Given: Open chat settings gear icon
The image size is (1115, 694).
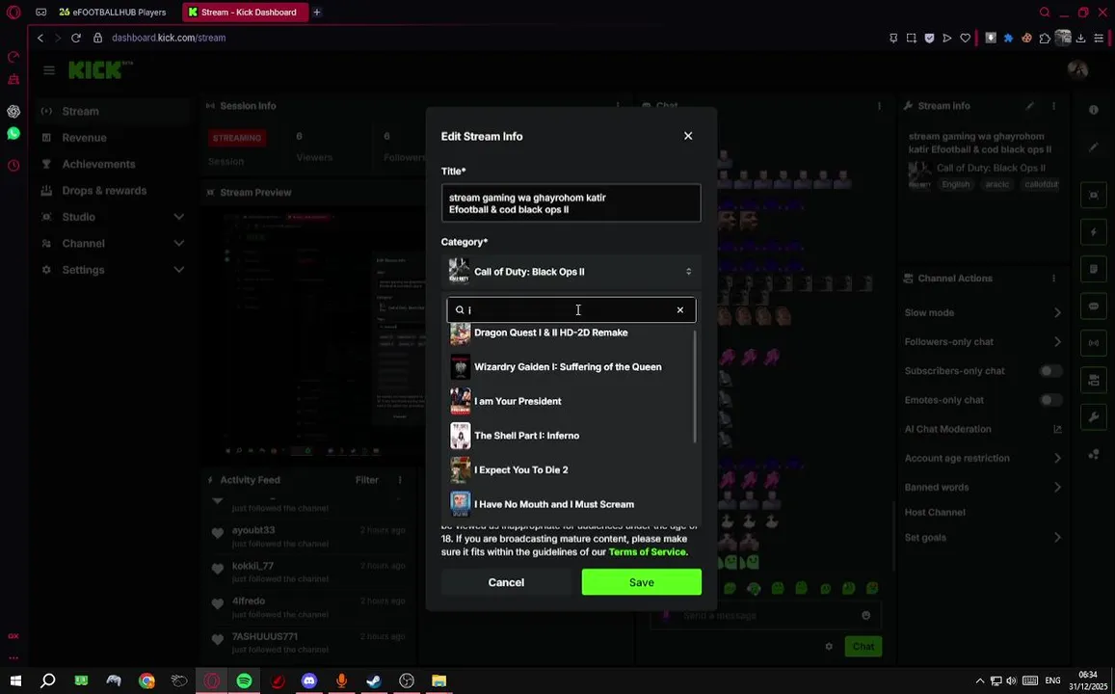Looking at the screenshot, I should (829, 647).
